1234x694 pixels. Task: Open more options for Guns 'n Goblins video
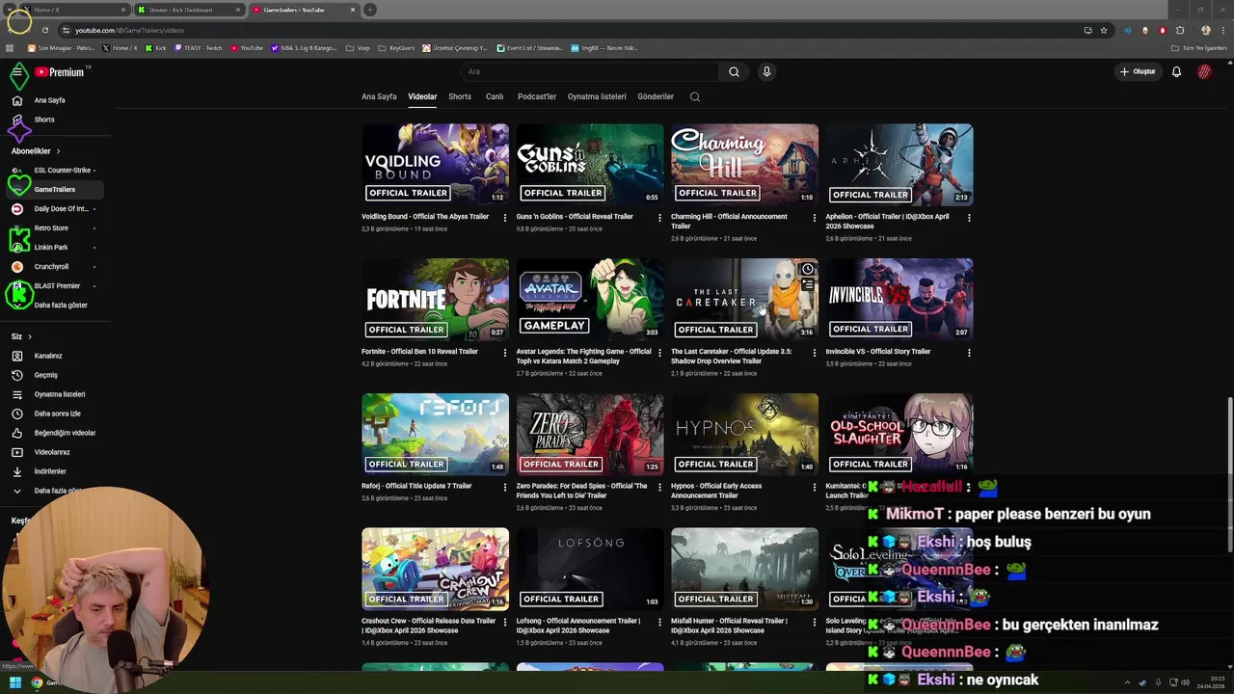(x=659, y=218)
